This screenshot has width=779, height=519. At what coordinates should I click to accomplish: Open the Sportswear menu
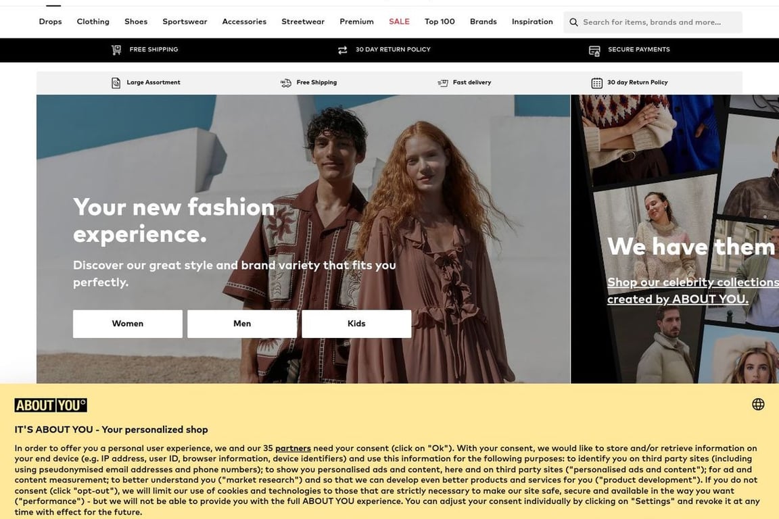point(185,22)
